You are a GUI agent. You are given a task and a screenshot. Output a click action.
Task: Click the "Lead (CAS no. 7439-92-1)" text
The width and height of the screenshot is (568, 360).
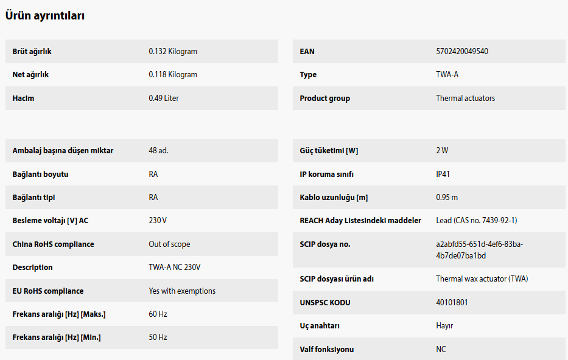477,221
